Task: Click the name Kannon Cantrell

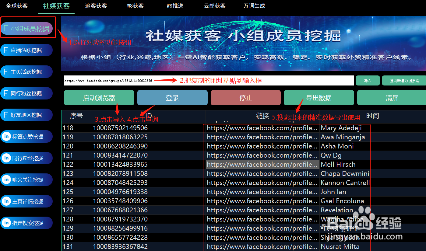Action: tap(345, 183)
